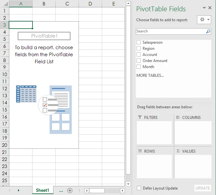Click the next sheet navigation arrow
This screenshot has width=216, height=195.
coord(19,190)
